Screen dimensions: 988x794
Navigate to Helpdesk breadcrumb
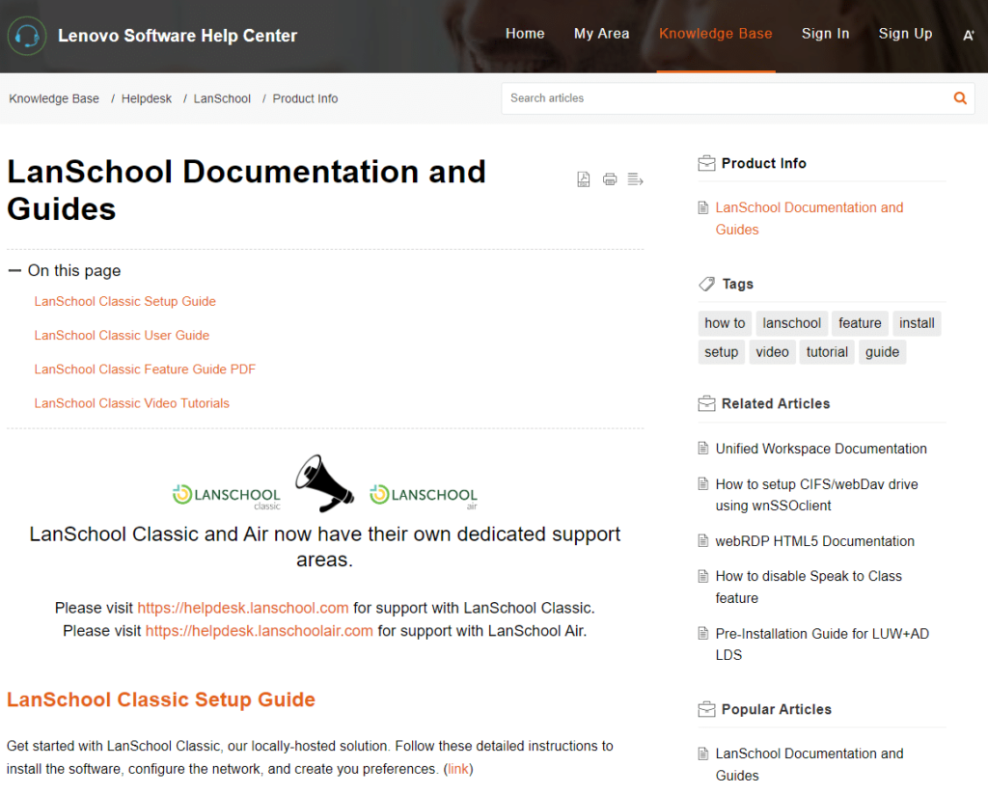coord(147,99)
